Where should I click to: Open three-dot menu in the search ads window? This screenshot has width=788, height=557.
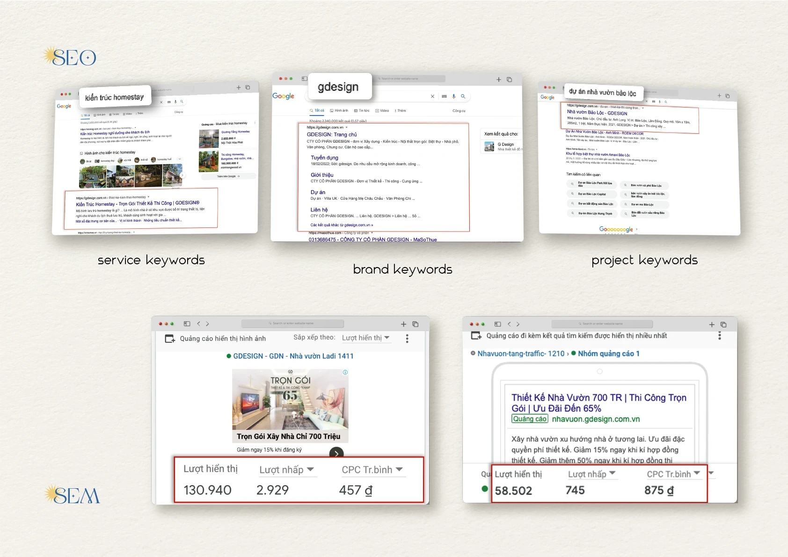(720, 335)
